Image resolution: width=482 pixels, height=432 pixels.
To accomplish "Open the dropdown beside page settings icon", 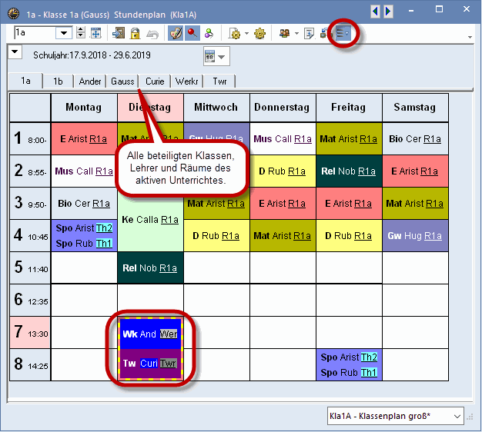I will pos(246,33).
